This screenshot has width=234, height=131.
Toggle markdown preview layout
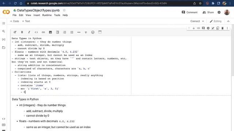[x=100, y=32]
